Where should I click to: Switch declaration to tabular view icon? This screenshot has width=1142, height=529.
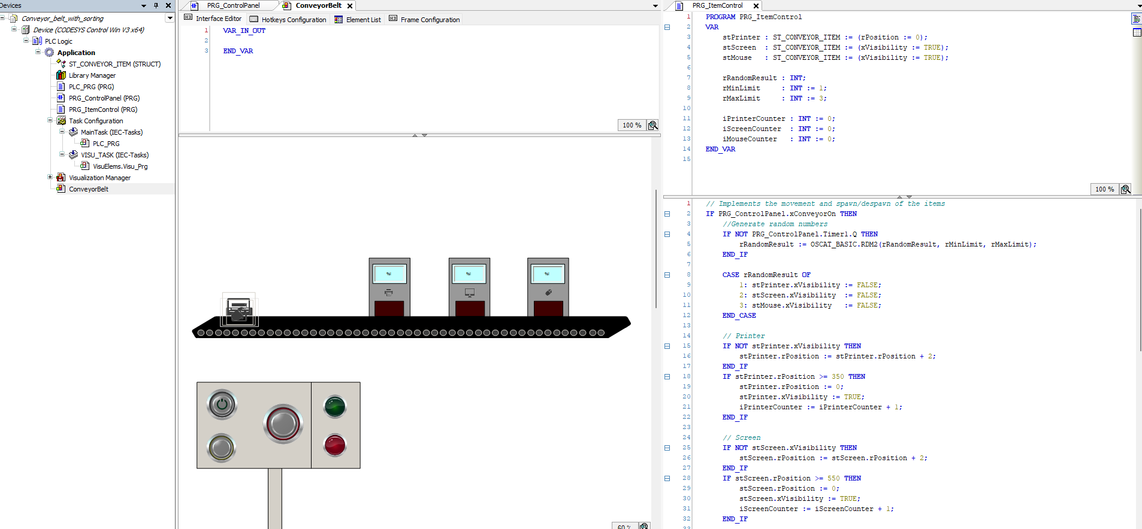click(1137, 32)
